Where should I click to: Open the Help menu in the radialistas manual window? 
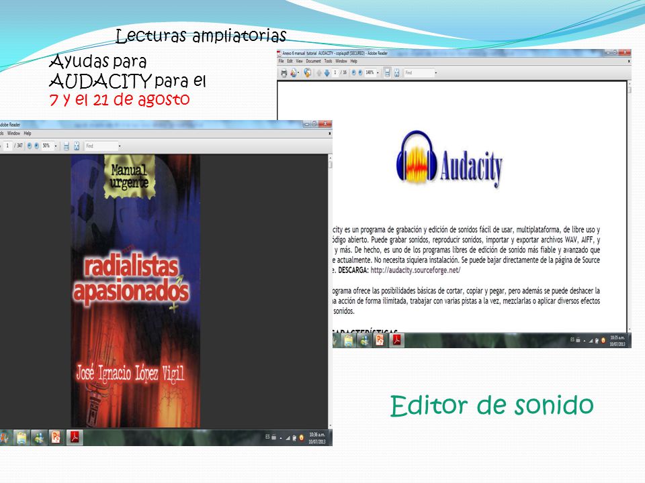pyautogui.click(x=28, y=133)
